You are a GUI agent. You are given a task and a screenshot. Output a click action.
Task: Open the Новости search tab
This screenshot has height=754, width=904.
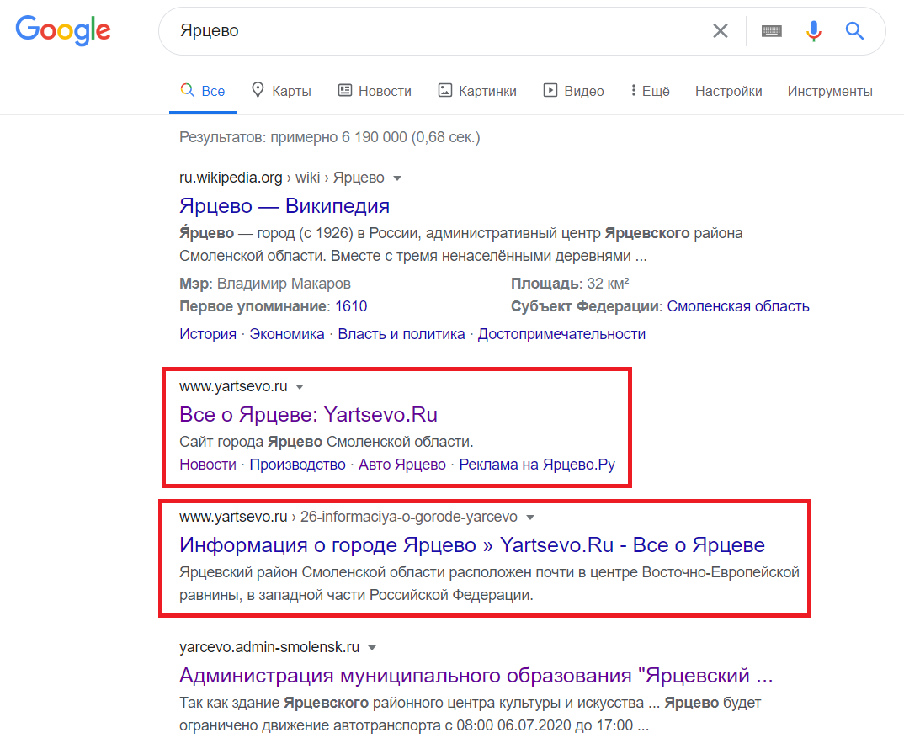pyautogui.click(x=375, y=91)
